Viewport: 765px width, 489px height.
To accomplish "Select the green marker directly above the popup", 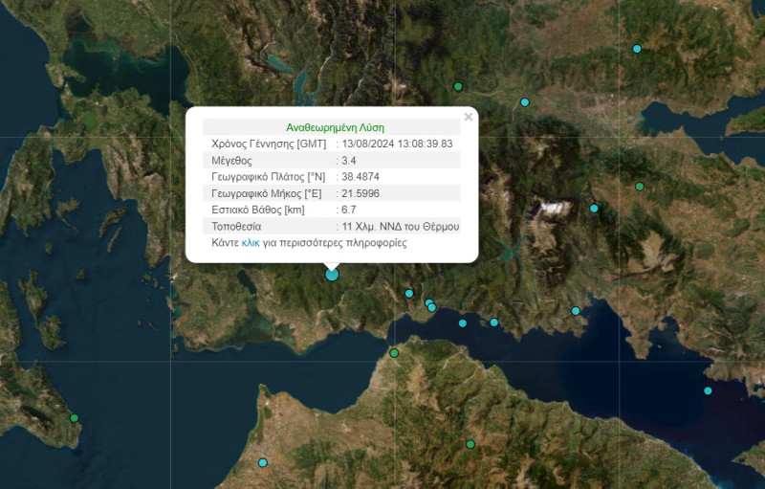I will tap(458, 87).
